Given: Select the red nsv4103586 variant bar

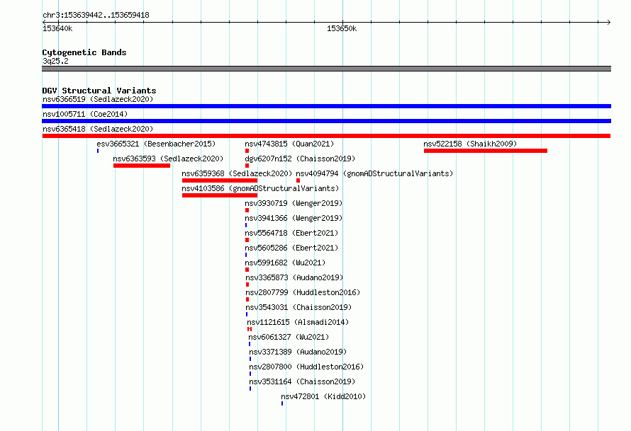Looking at the screenshot, I should [220, 195].
